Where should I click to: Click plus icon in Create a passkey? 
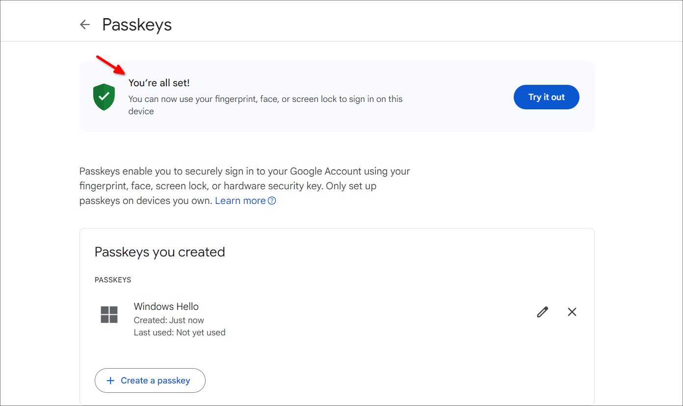pyautogui.click(x=110, y=381)
